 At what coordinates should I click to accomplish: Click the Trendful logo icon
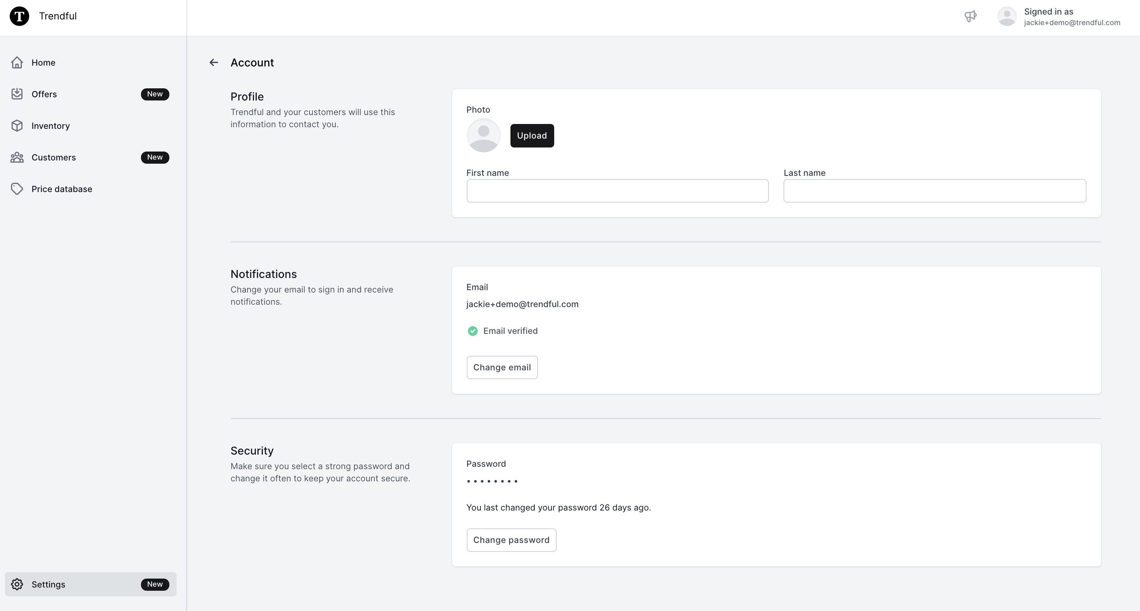[x=19, y=16]
